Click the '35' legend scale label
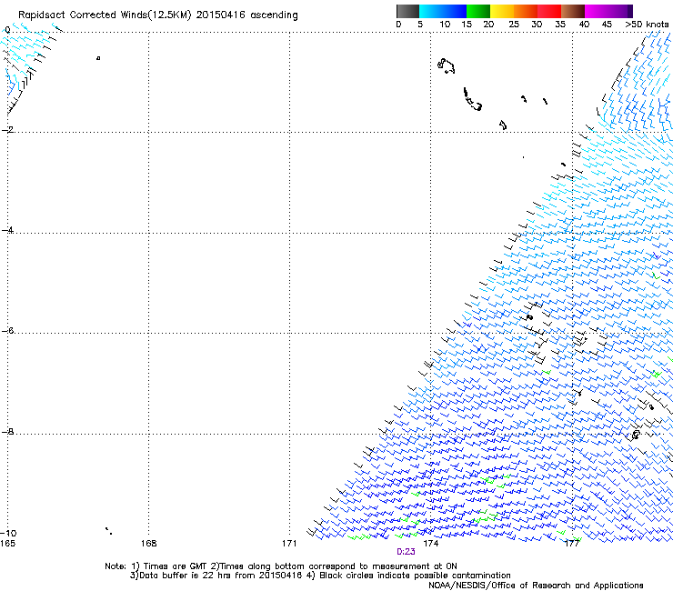 pos(560,25)
